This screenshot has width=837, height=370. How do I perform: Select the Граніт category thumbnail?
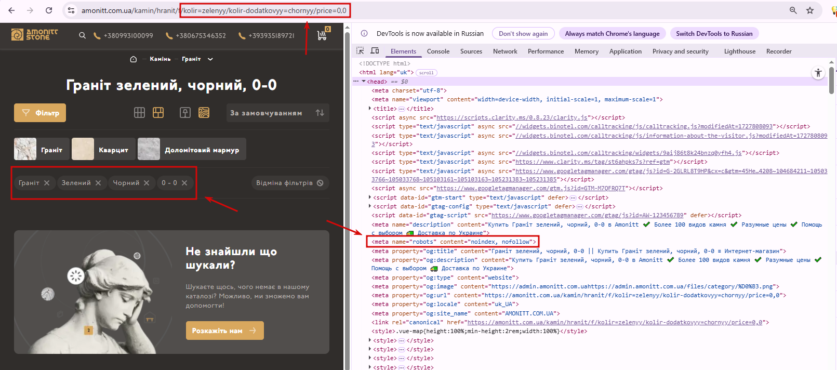pyautogui.click(x=42, y=149)
